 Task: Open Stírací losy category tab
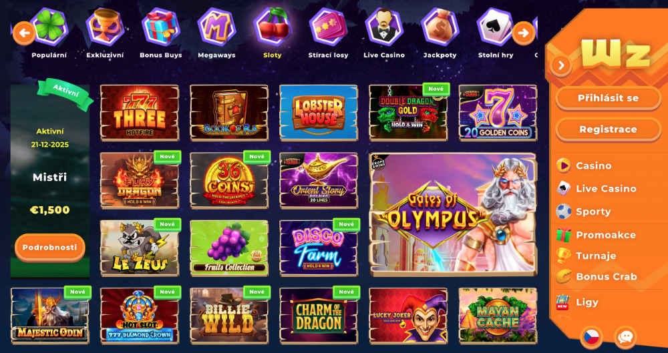click(328, 55)
